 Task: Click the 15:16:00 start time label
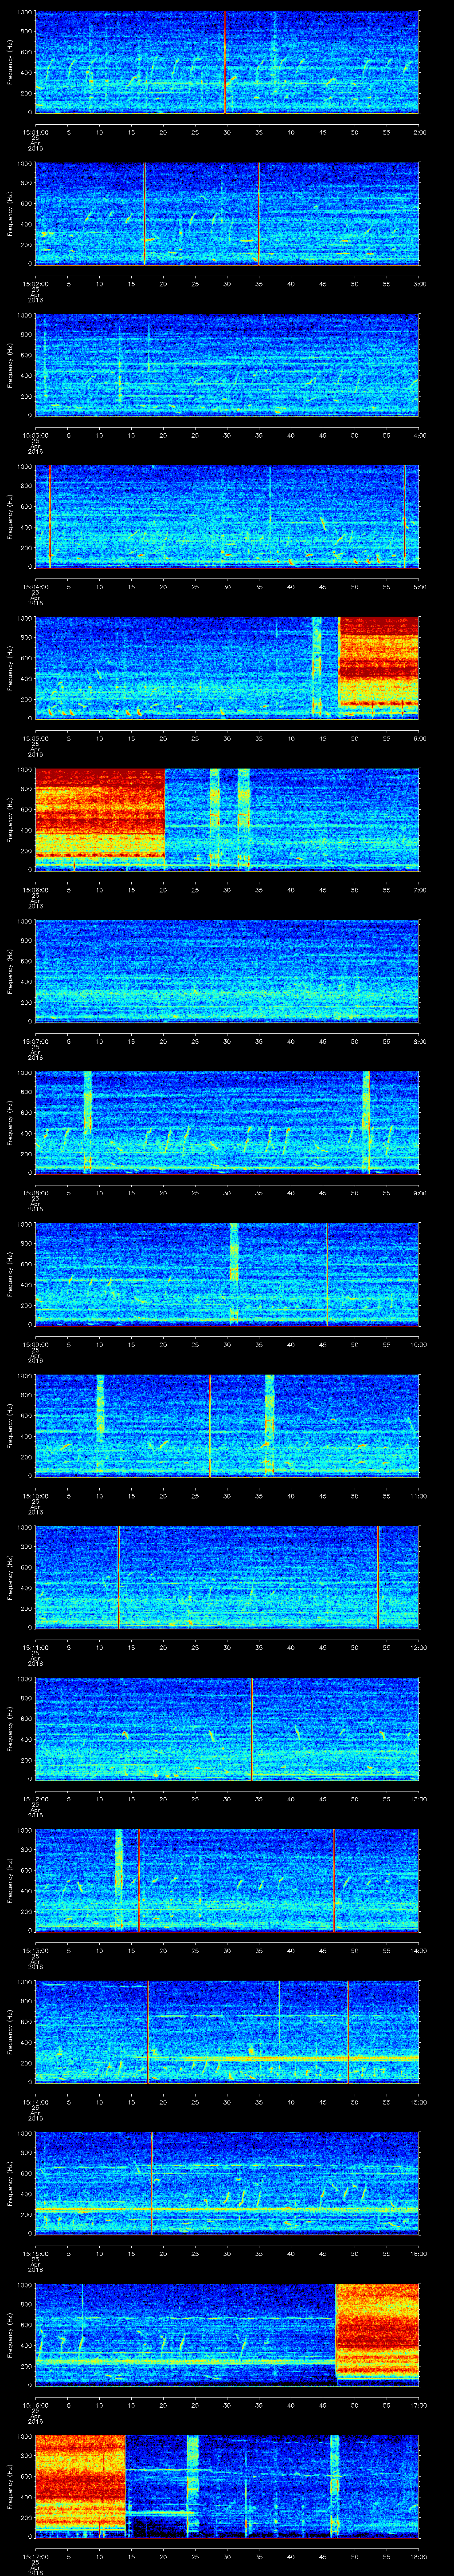coord(35,2406)
